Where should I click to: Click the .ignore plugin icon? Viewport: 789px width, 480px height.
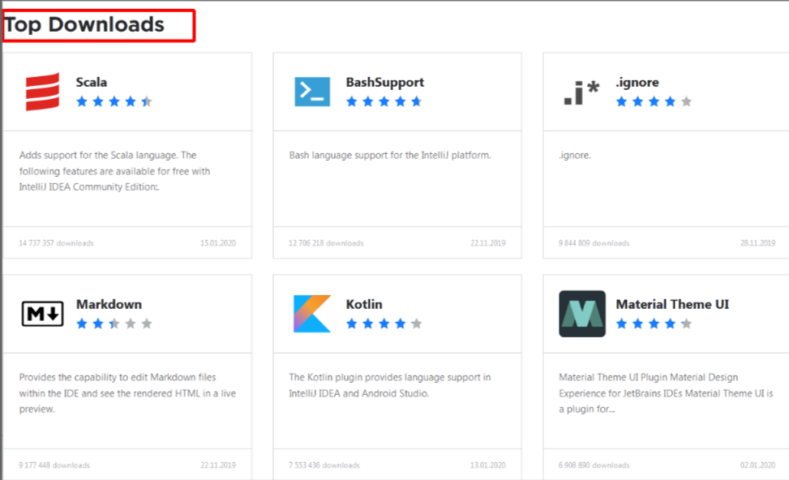point(581,92)
